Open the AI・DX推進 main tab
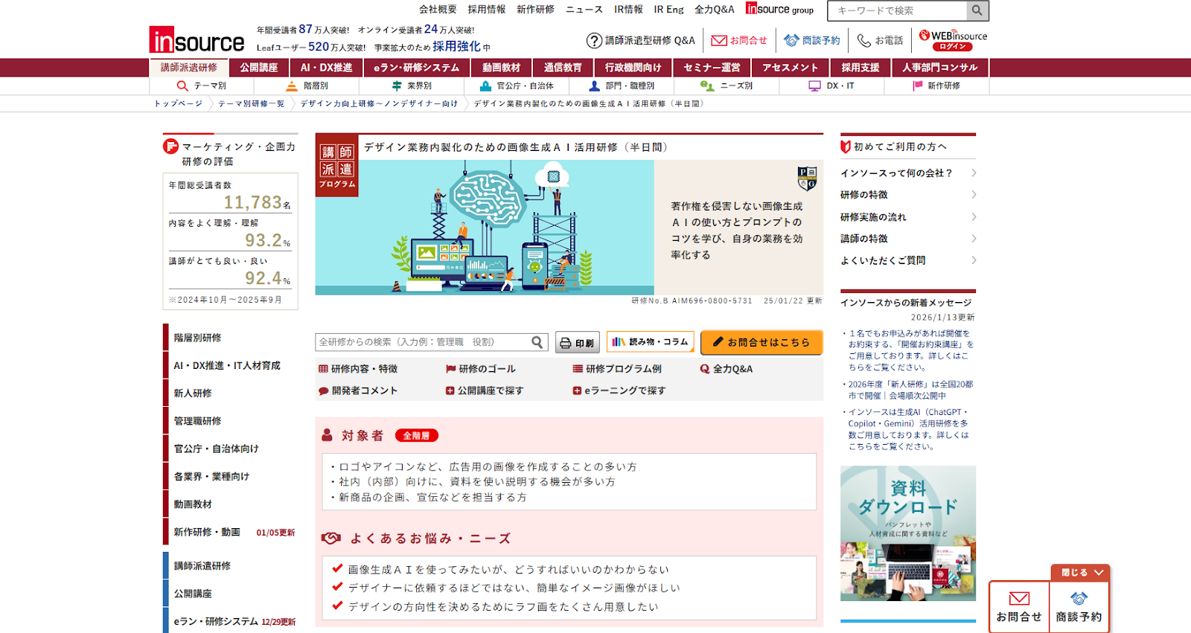Viewport: 1191px width, 633px height. point(326,68)
